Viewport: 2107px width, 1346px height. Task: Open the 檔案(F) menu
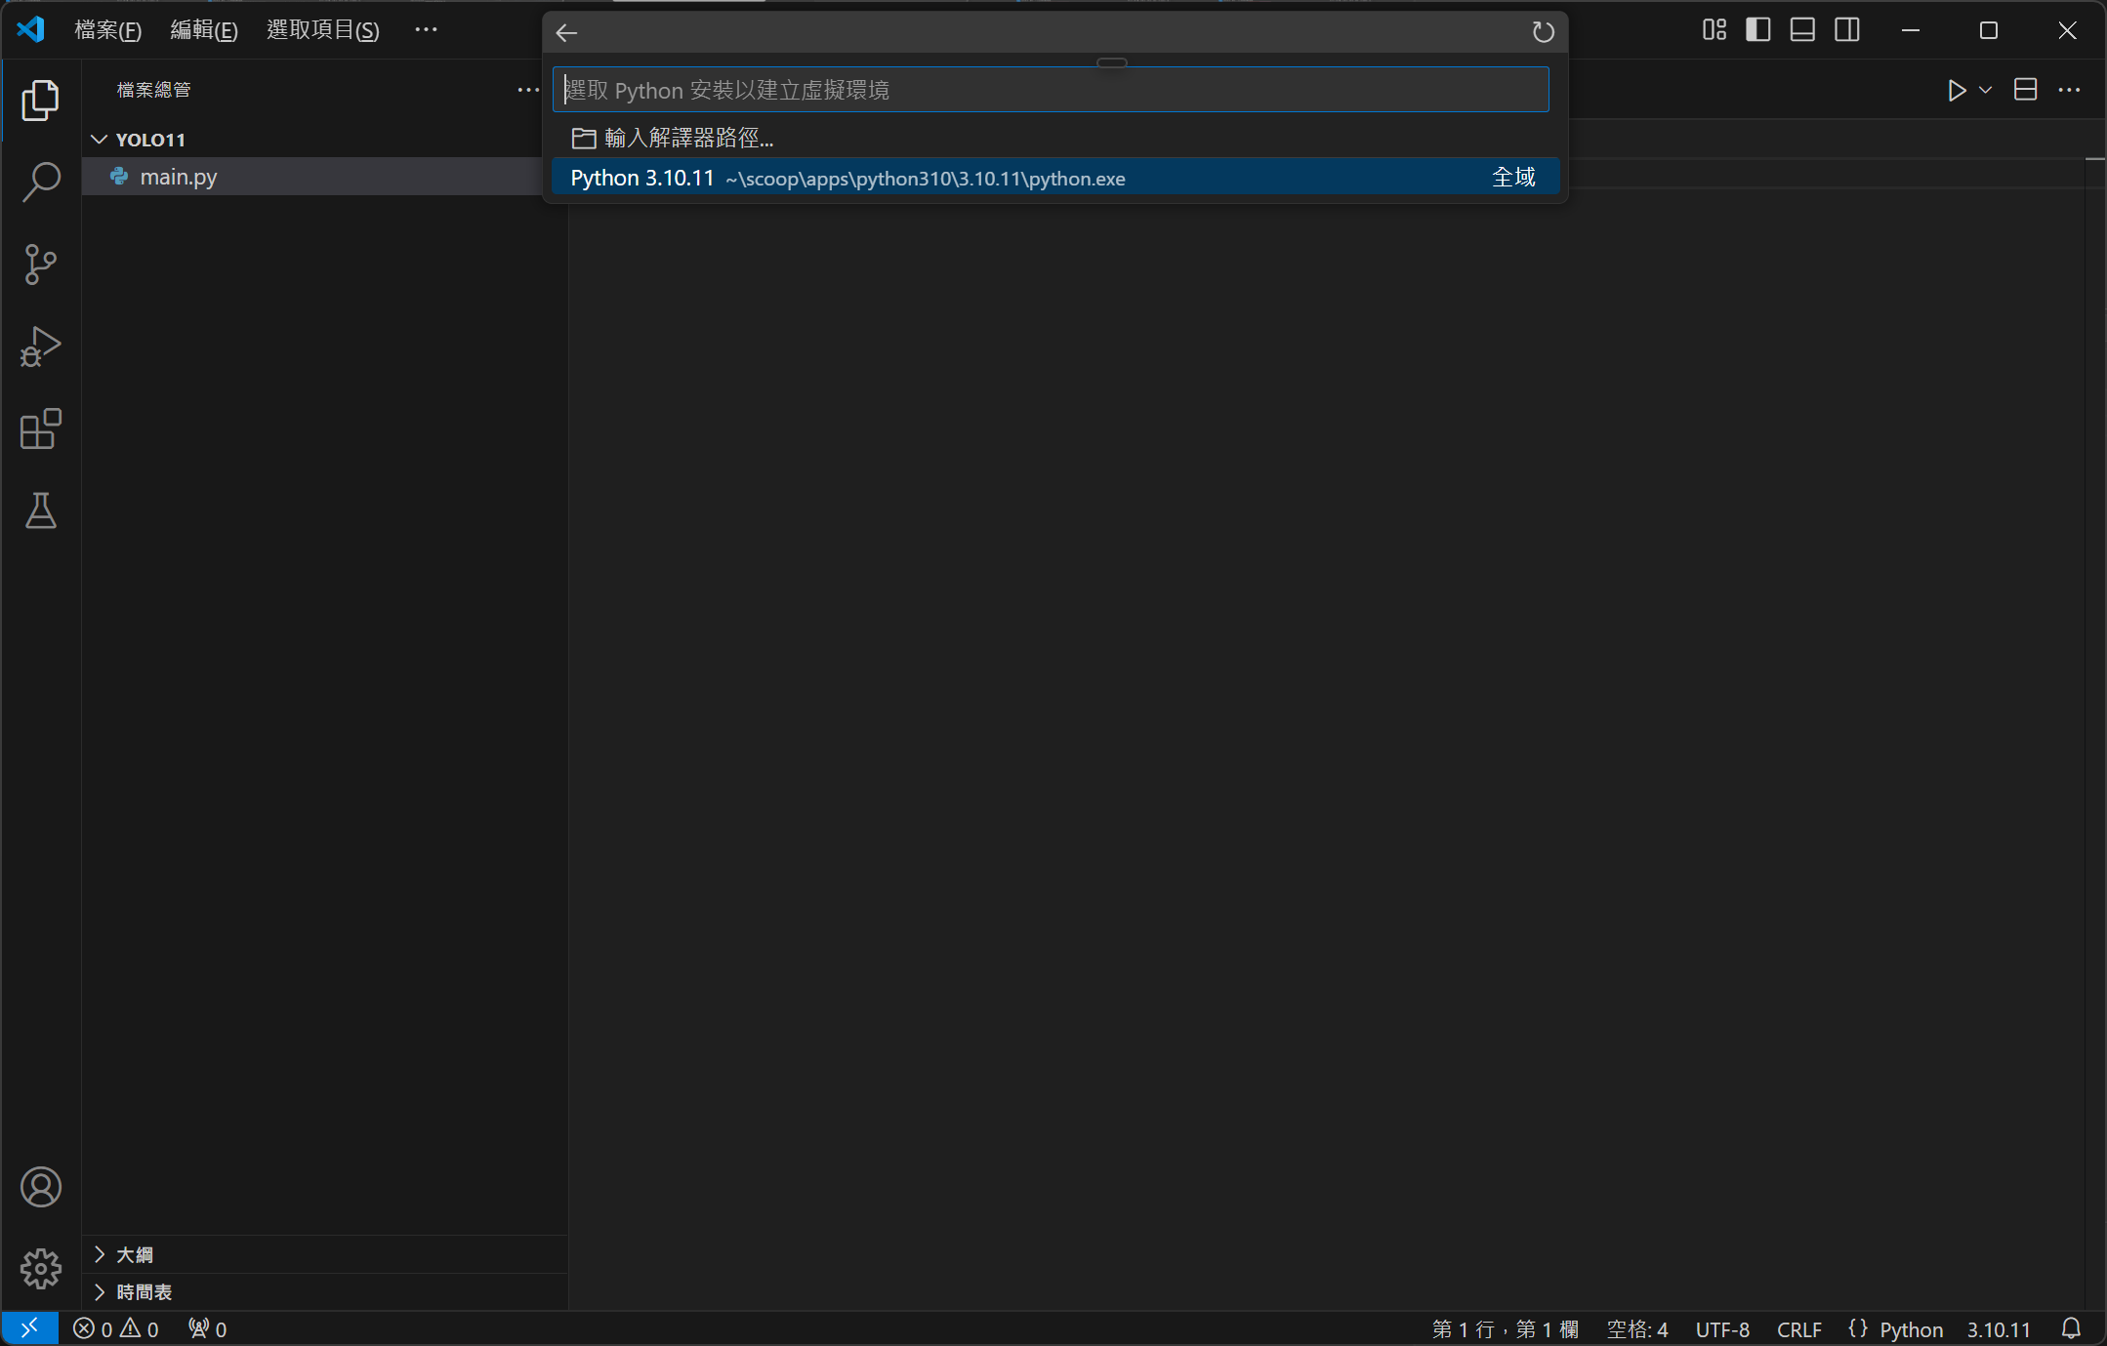pyautogui.click(x=107, y=30)
